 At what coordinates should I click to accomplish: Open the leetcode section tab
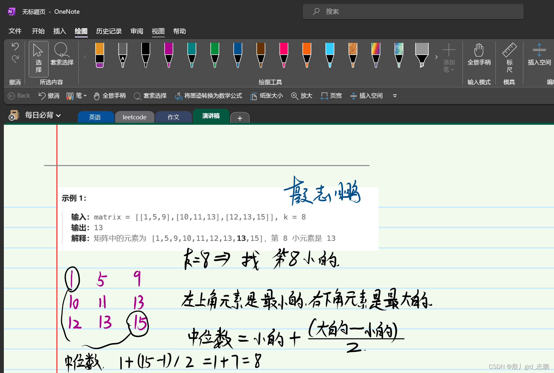click(135, 117)
